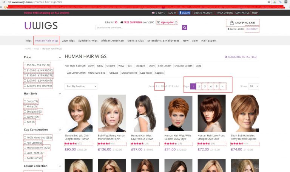Go to page 3
290x172 pixels.
click(x=205, y=86)
